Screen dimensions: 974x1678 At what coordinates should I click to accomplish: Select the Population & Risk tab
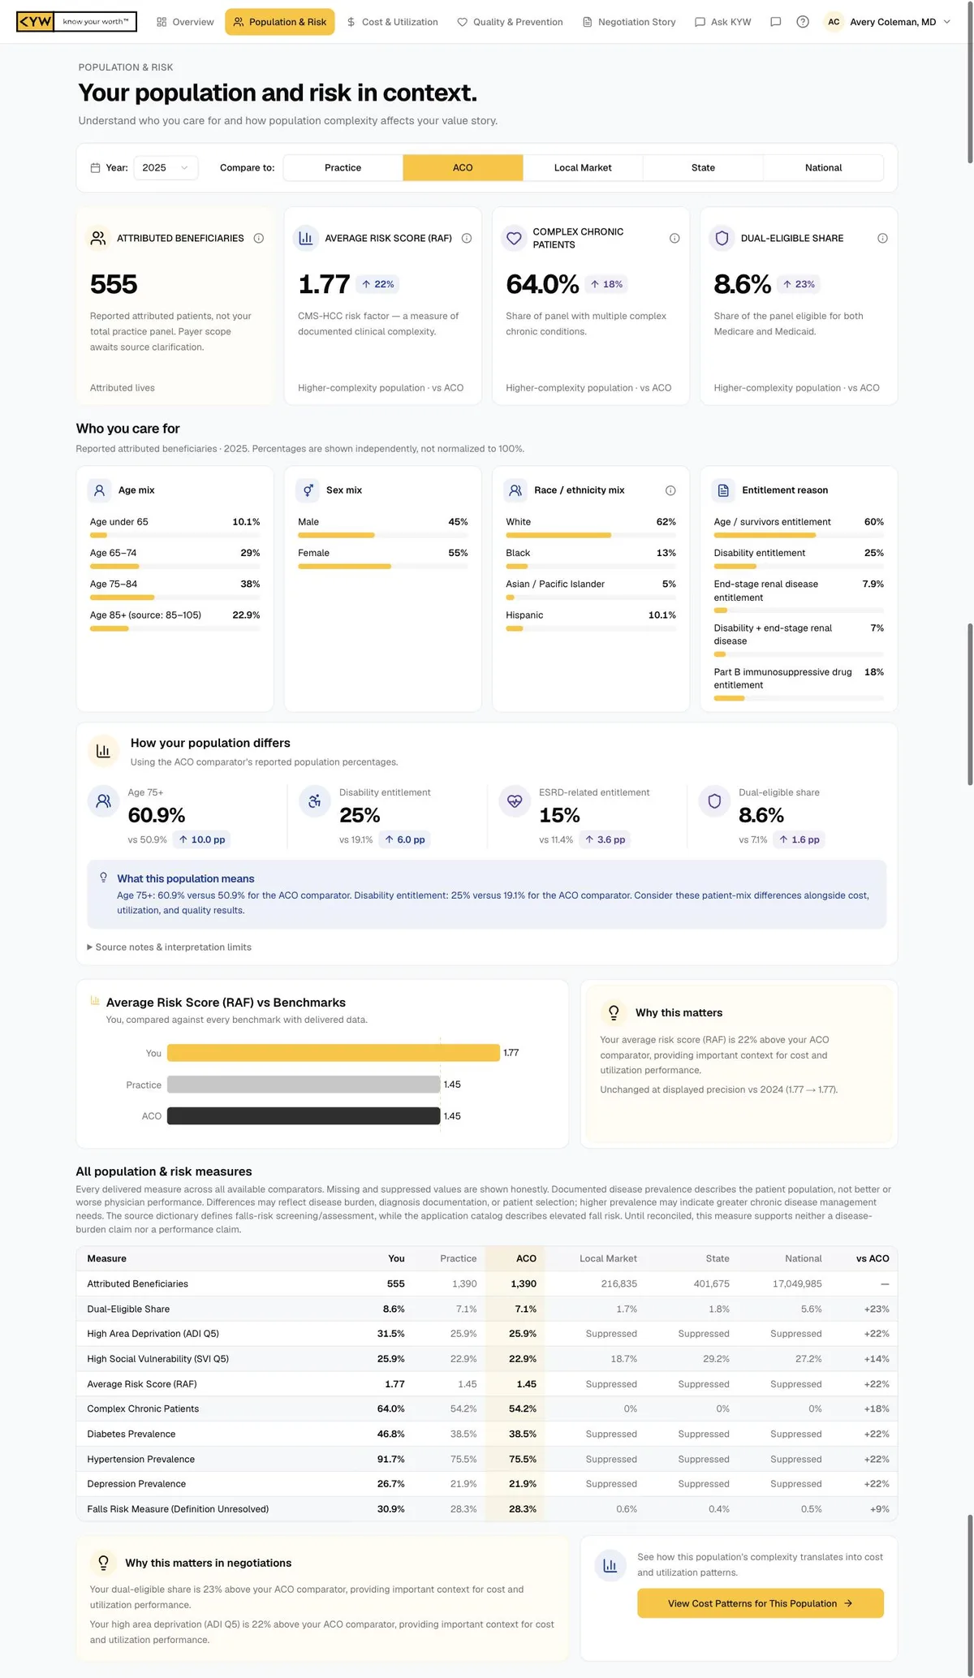coord(280,22)
